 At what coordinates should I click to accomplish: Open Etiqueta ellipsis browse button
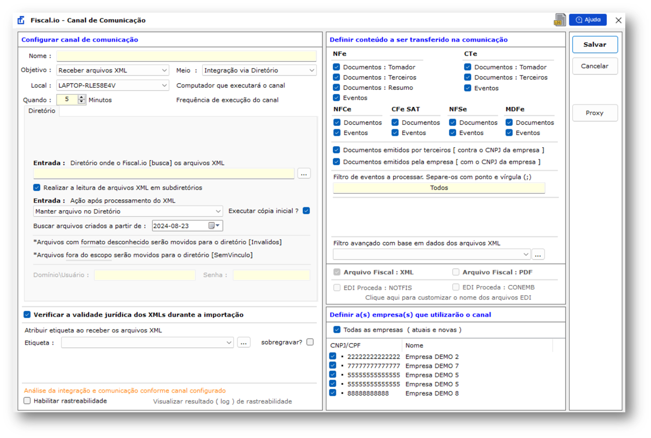[x=244, y=343]
